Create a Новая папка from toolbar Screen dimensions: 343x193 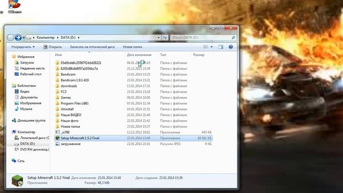tap(132, 47)
